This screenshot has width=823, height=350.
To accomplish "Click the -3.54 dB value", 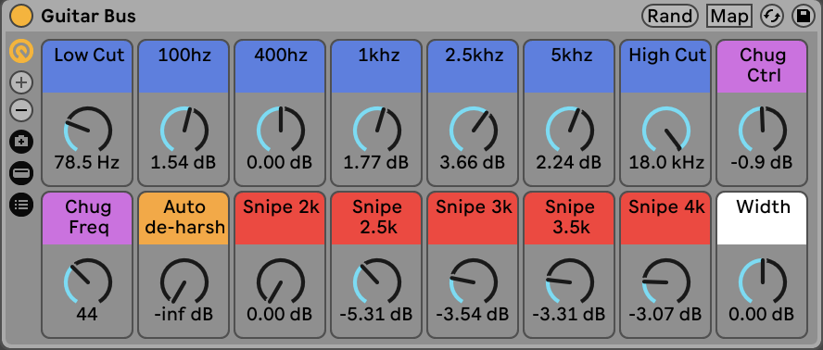I will 474,315.
